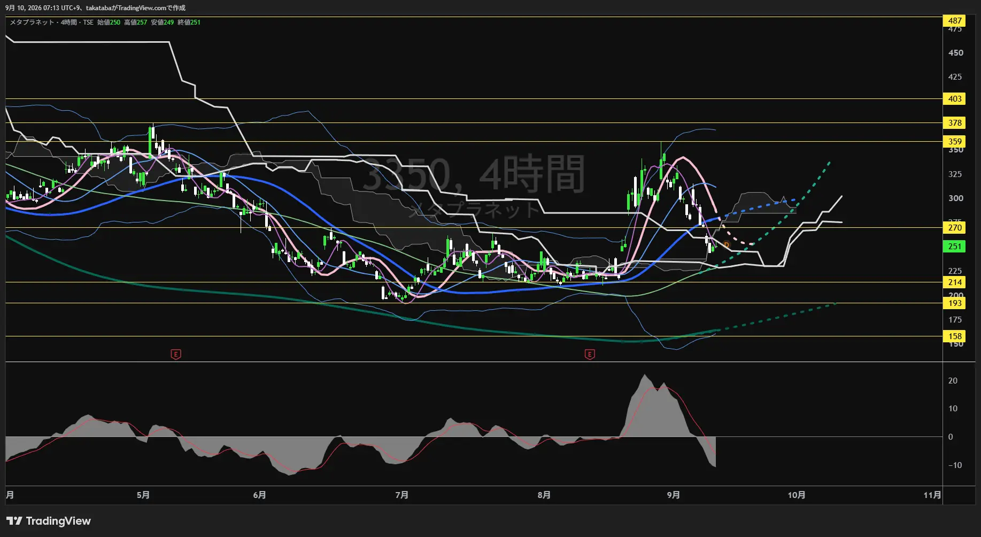
Task: Click the 9月 label on the time axis
Action: click(x=674, y=495)
